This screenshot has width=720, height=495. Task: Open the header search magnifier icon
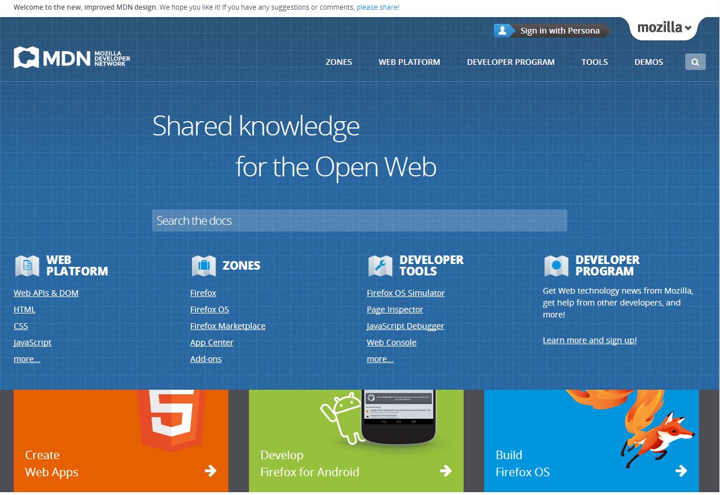(695, 62)
